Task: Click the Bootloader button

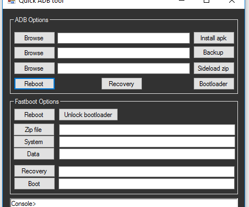Action: 214,84
